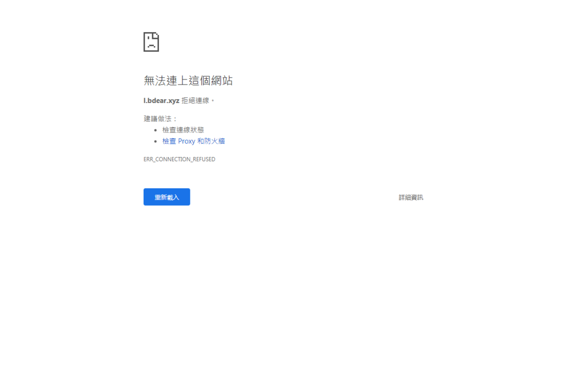Open the proxy and firewall check page
The width and height of the screenshot is (577, 384).
193,141
